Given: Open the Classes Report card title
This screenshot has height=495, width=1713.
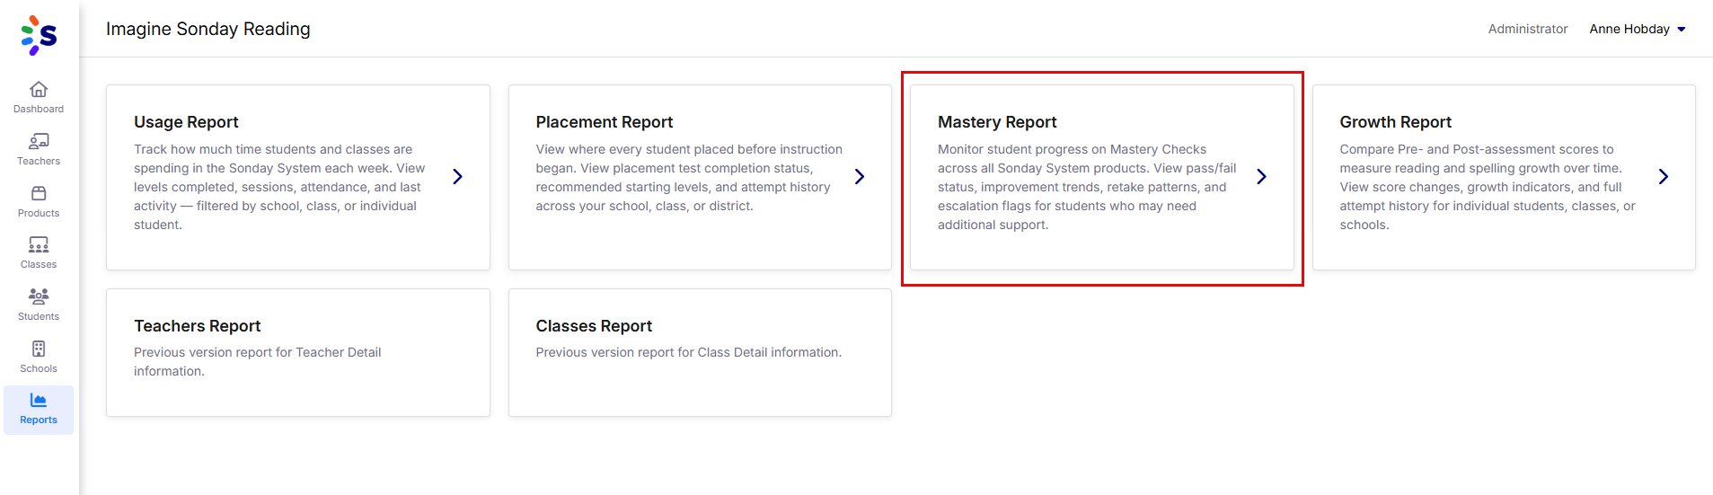Looking at the screenshot, I should click(x=594, y=326).
